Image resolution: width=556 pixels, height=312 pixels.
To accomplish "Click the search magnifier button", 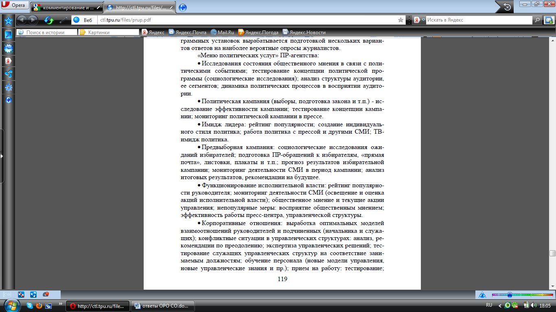I will (x=538, y=19).
